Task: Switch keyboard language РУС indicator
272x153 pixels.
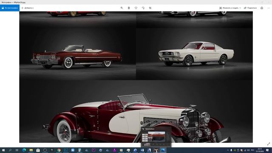Action: [x=253, y=150]
